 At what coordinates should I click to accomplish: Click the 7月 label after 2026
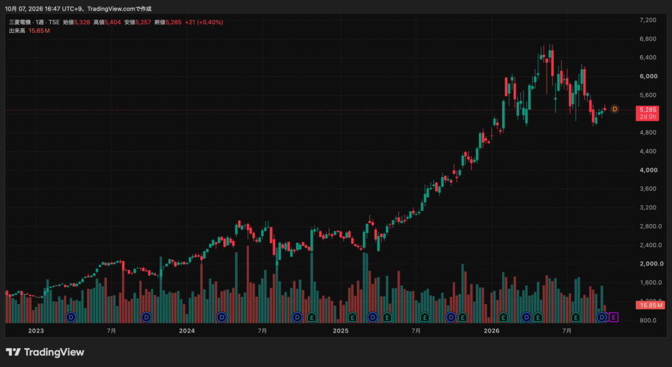tap(566, 331)
